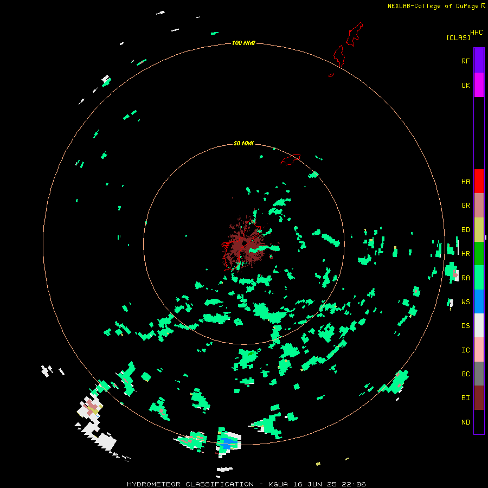This screenshot has width=488, height=488.
Task: Click the NEXLAB-College of DuPage credit text
Action: (436, 6)
